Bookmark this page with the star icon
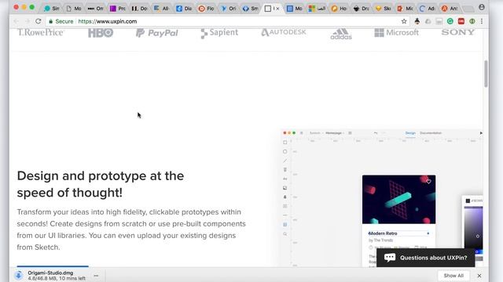This screenshot has height=282, width=503. [404, 21]
